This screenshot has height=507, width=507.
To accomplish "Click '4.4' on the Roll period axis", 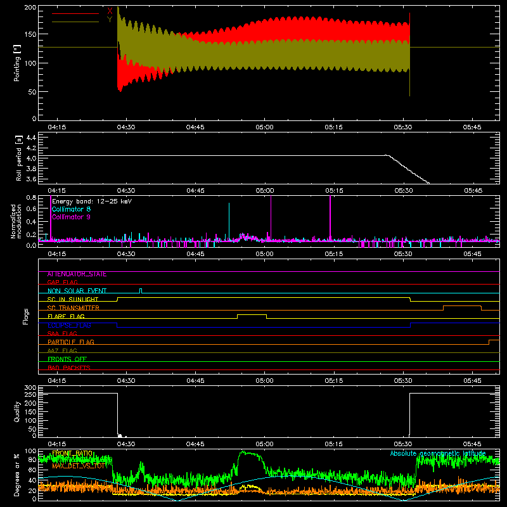I will coord(31,138).
